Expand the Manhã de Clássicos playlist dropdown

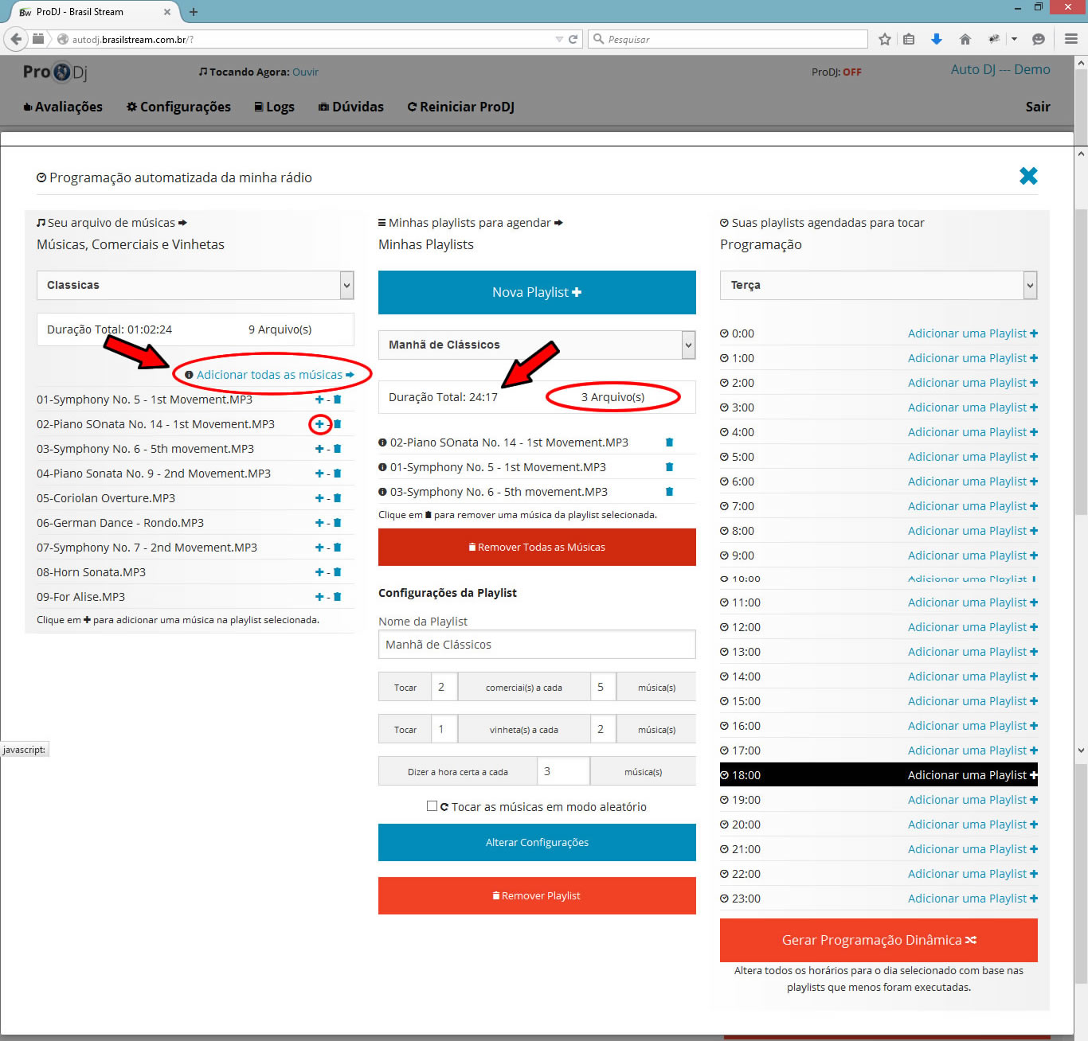[x=536, y=345]
